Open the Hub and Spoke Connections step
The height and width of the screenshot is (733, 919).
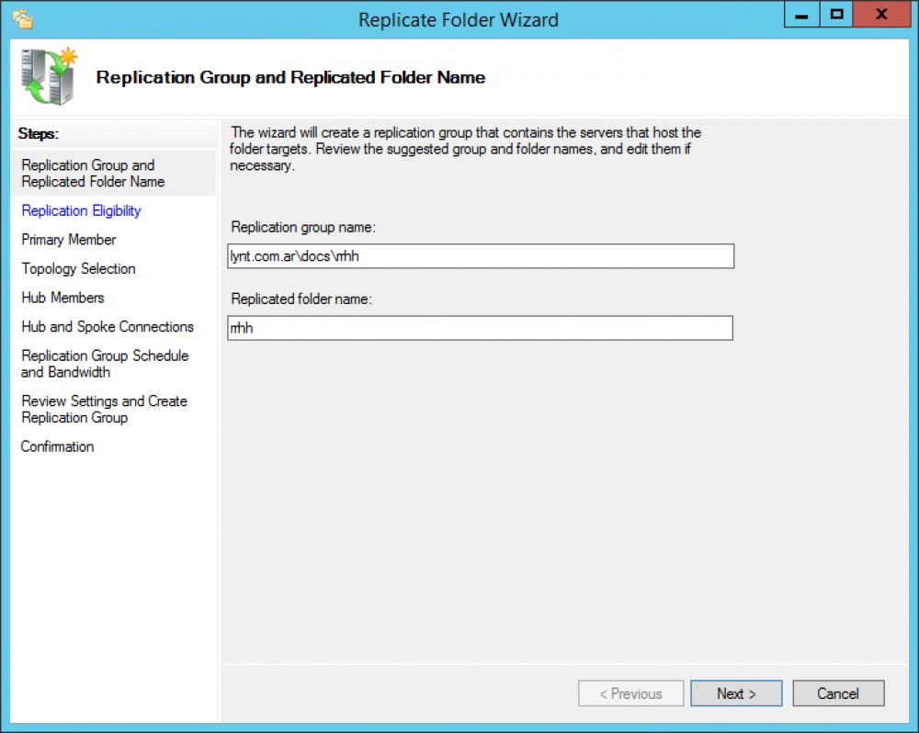pos(108,326)
